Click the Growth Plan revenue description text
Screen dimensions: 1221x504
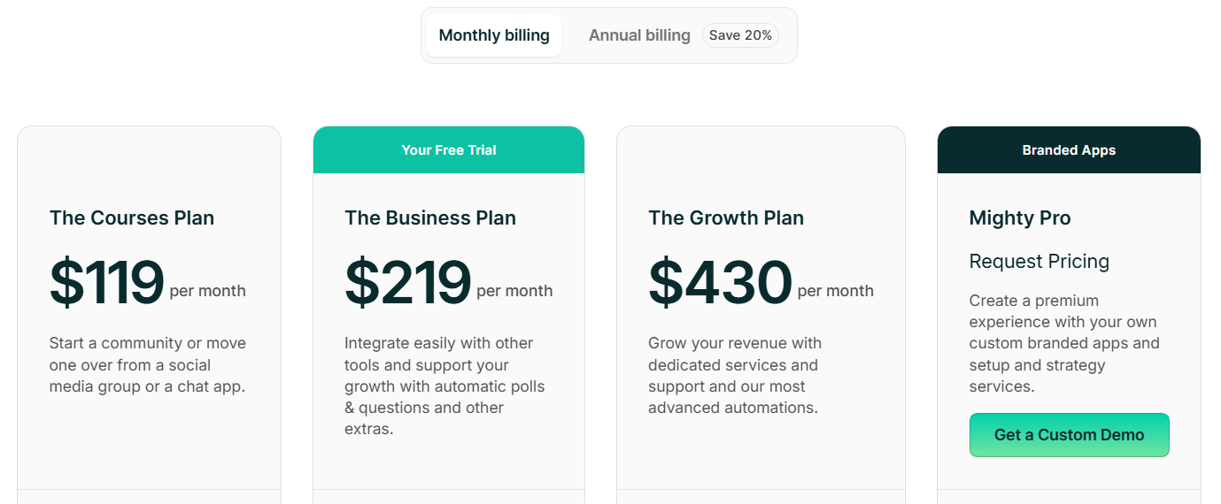(x=734, y=376)
